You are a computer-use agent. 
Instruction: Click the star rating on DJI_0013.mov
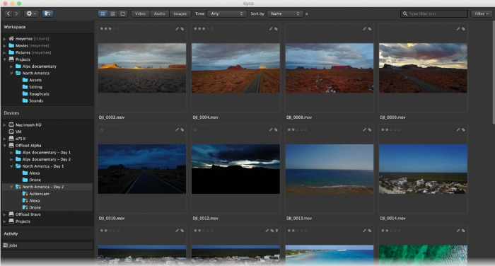point(298,130)
